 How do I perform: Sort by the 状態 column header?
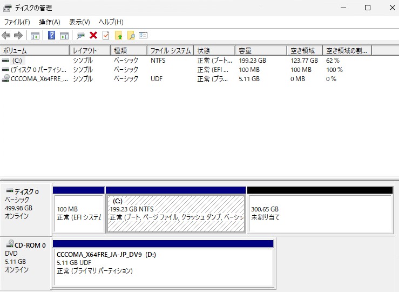point(214,50)
